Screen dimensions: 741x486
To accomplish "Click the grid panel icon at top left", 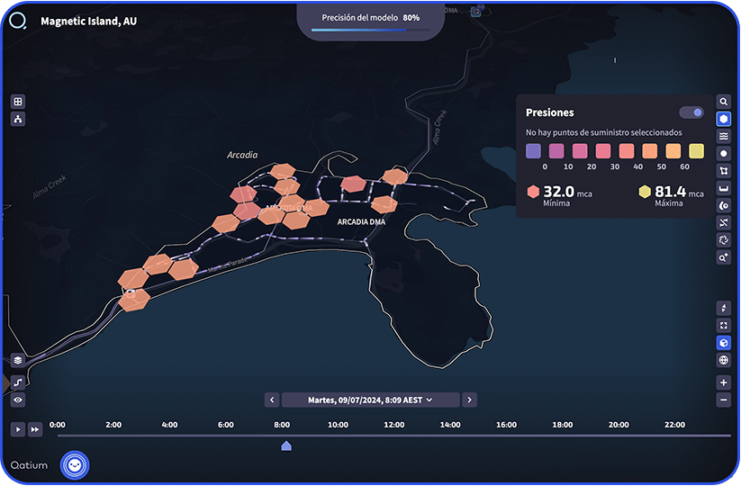I will pyautogui.click(x=18, y=102).
